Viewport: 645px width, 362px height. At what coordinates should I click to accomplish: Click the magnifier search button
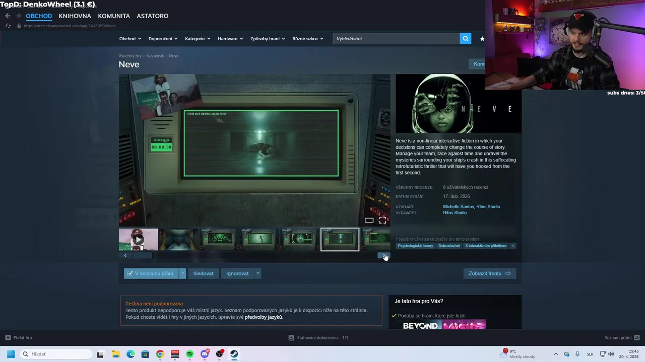(x=465, y=38)
